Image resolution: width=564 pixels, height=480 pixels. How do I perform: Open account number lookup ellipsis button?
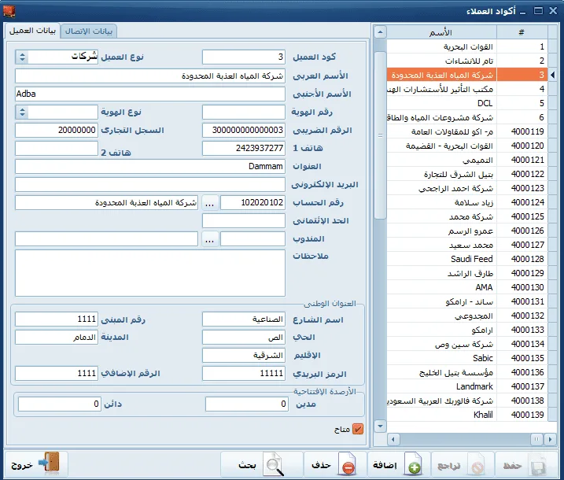pos(209,203)
